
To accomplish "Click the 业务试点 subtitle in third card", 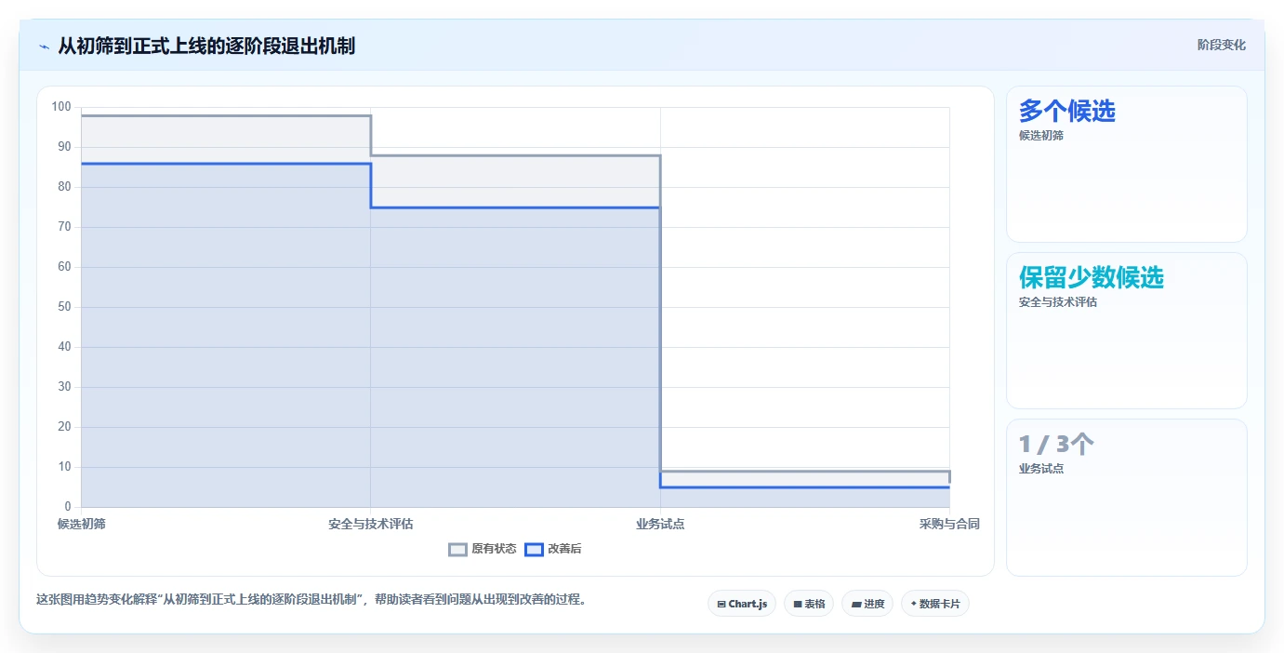I will point(1041,468).
